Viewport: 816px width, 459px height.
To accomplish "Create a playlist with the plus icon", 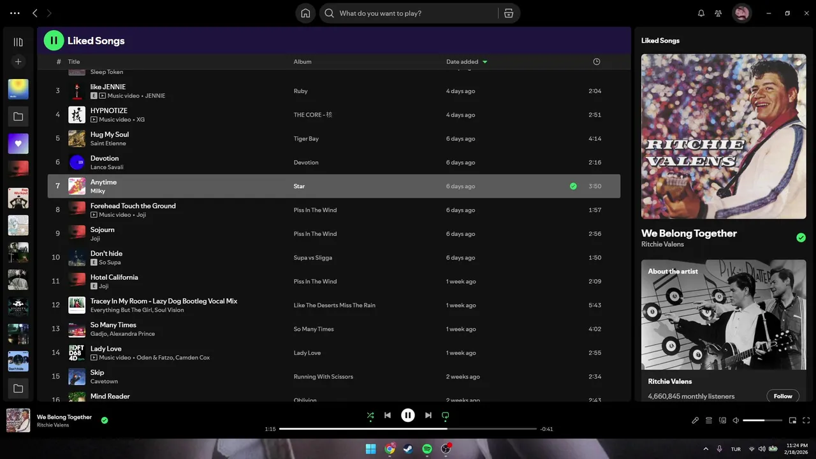I will click(18, 62).
